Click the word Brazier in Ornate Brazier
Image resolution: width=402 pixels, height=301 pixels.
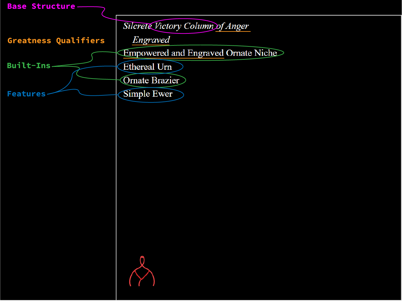166,80
